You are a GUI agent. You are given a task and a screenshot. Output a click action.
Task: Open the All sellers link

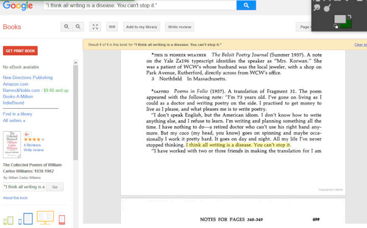pos(13,121)
